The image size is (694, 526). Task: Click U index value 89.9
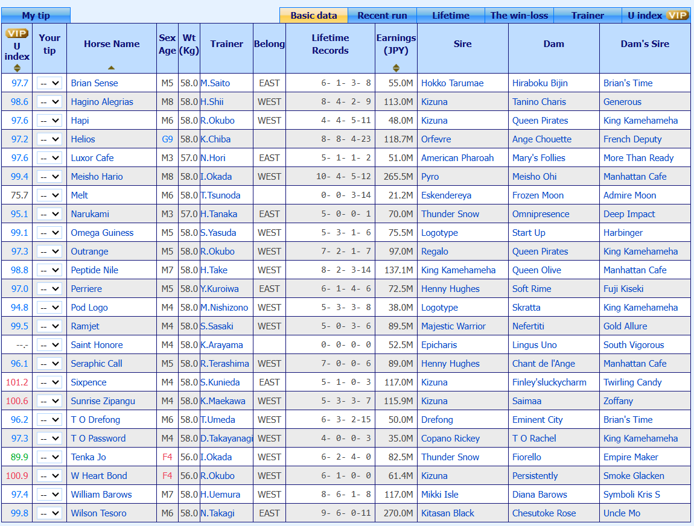tap(19, 457)
